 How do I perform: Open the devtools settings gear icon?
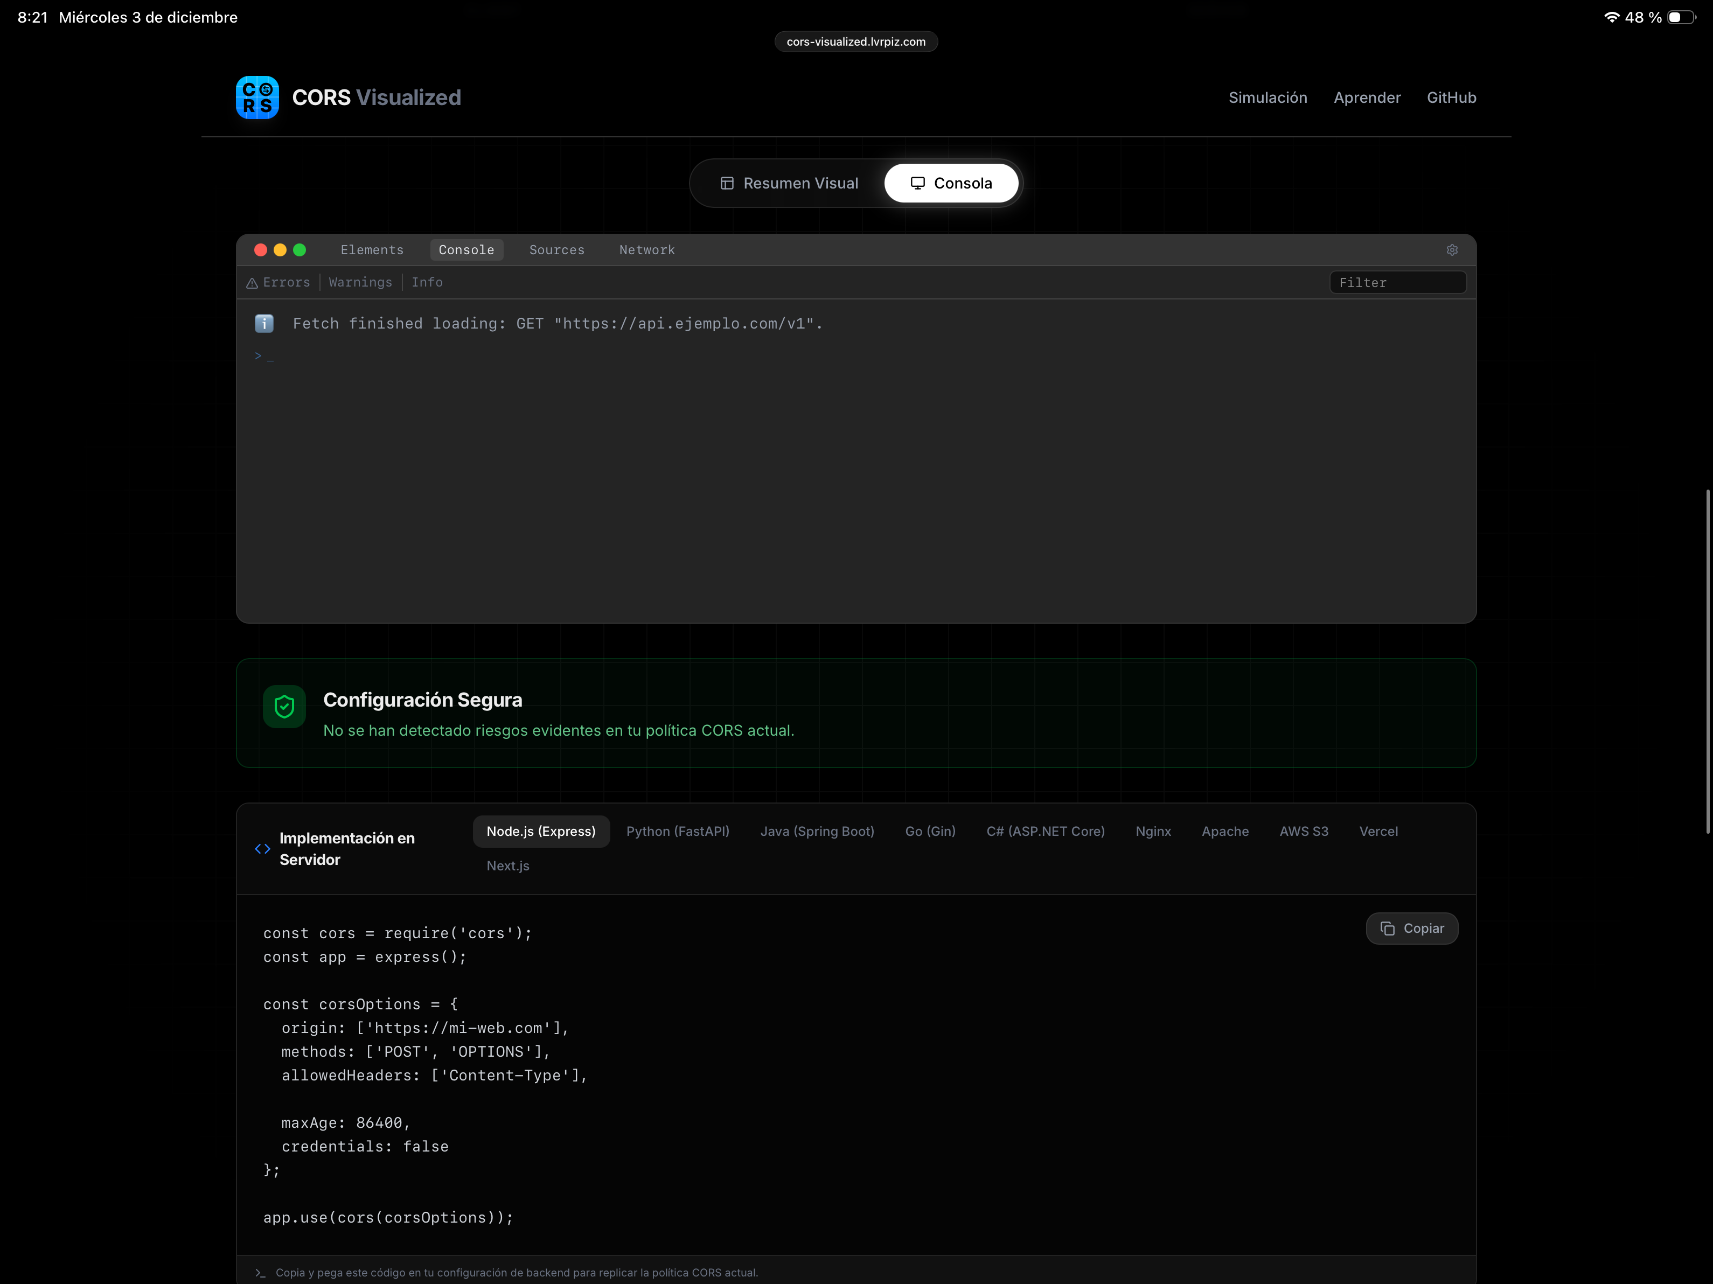(1451, 250)
